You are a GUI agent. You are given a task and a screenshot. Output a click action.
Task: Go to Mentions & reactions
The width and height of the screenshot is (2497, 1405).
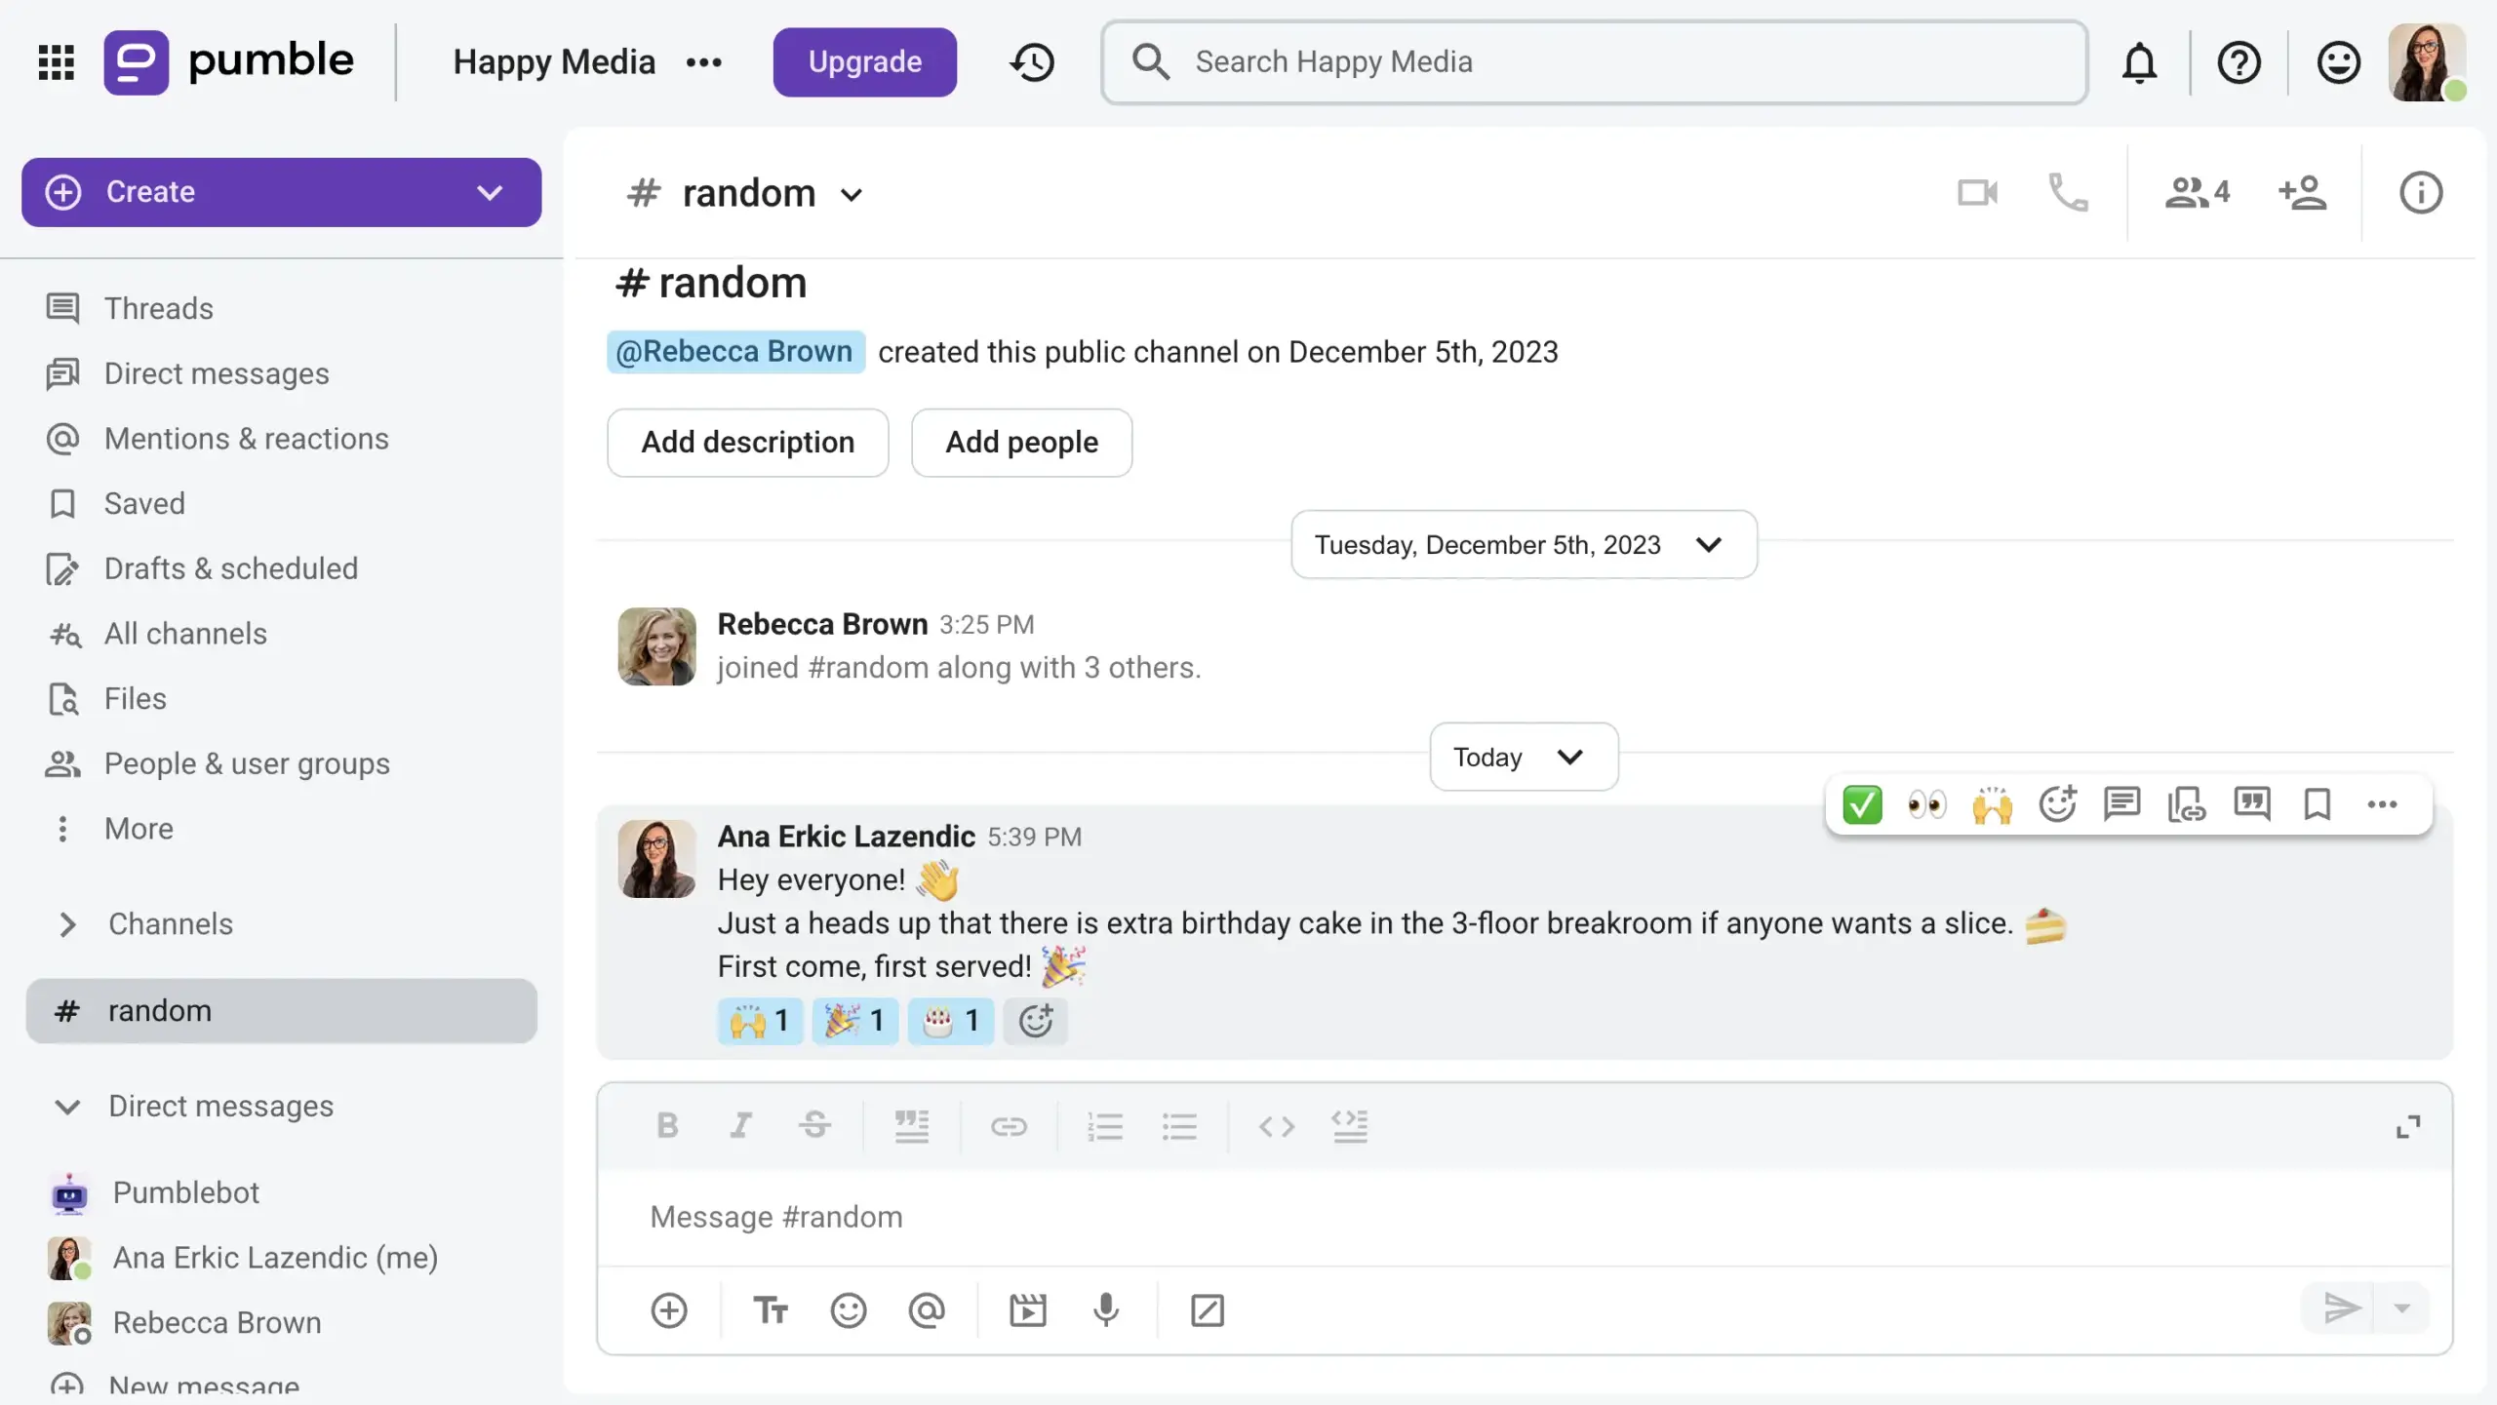coord(246,439)
